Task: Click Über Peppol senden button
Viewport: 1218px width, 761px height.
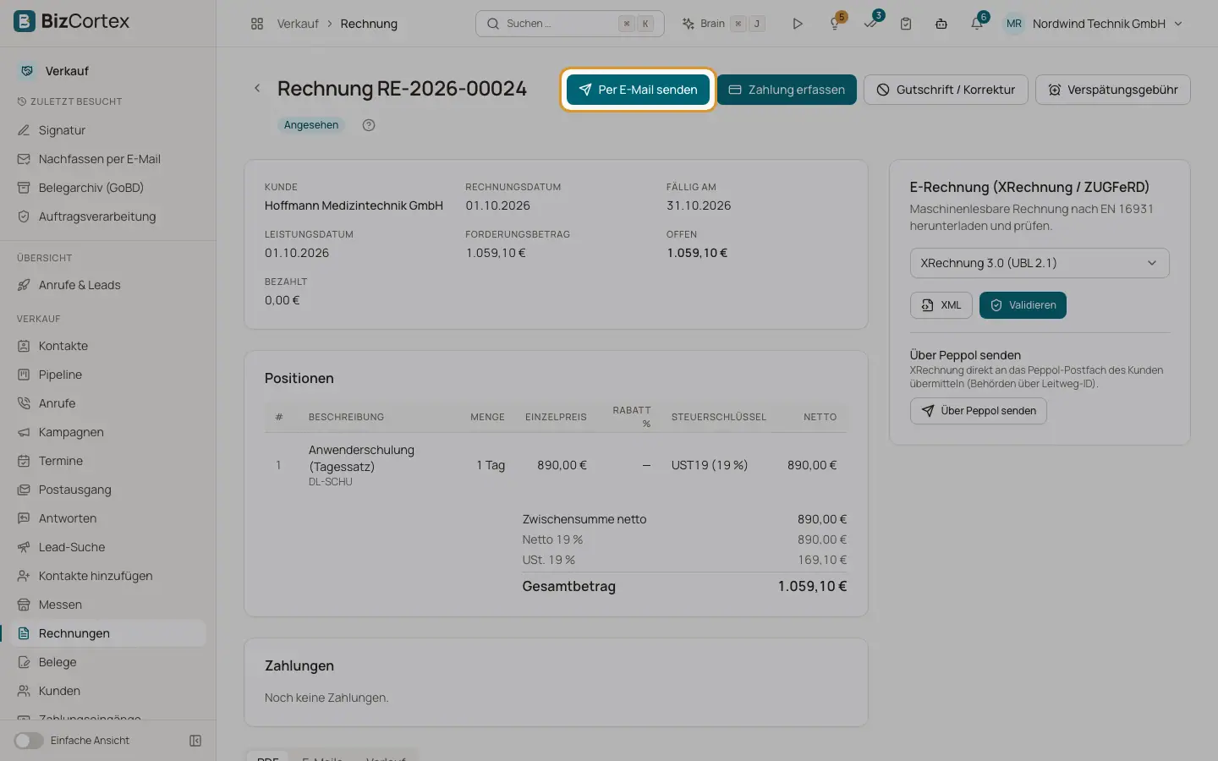Action: click(979, 411)
